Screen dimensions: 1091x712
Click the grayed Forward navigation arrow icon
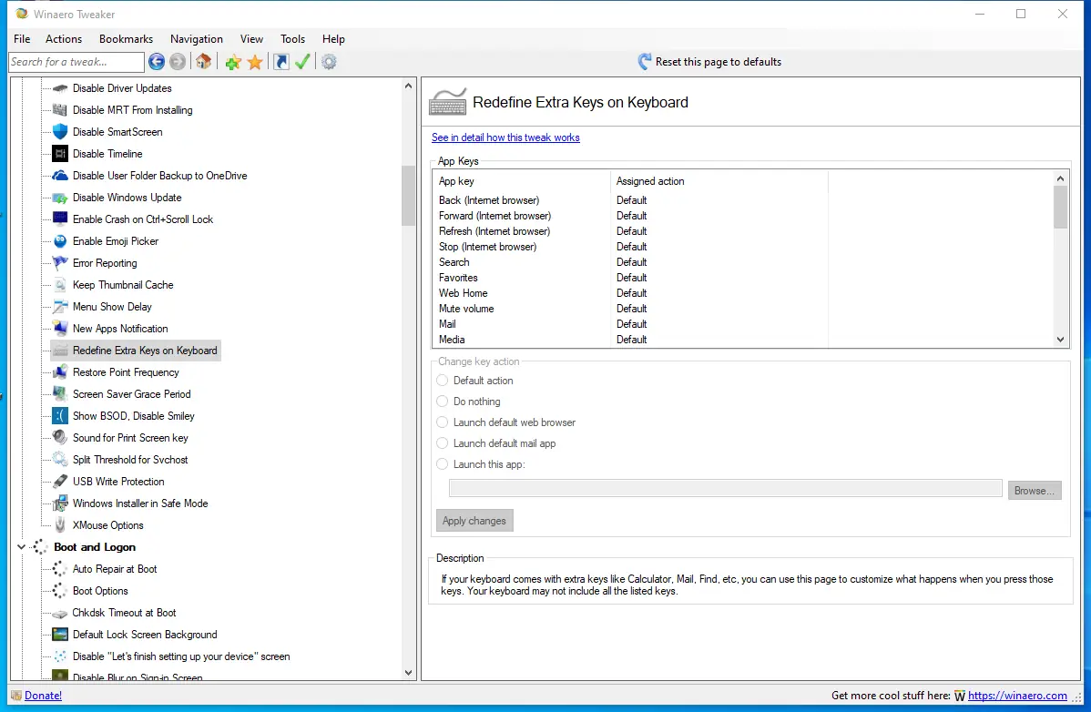point(178,62)
